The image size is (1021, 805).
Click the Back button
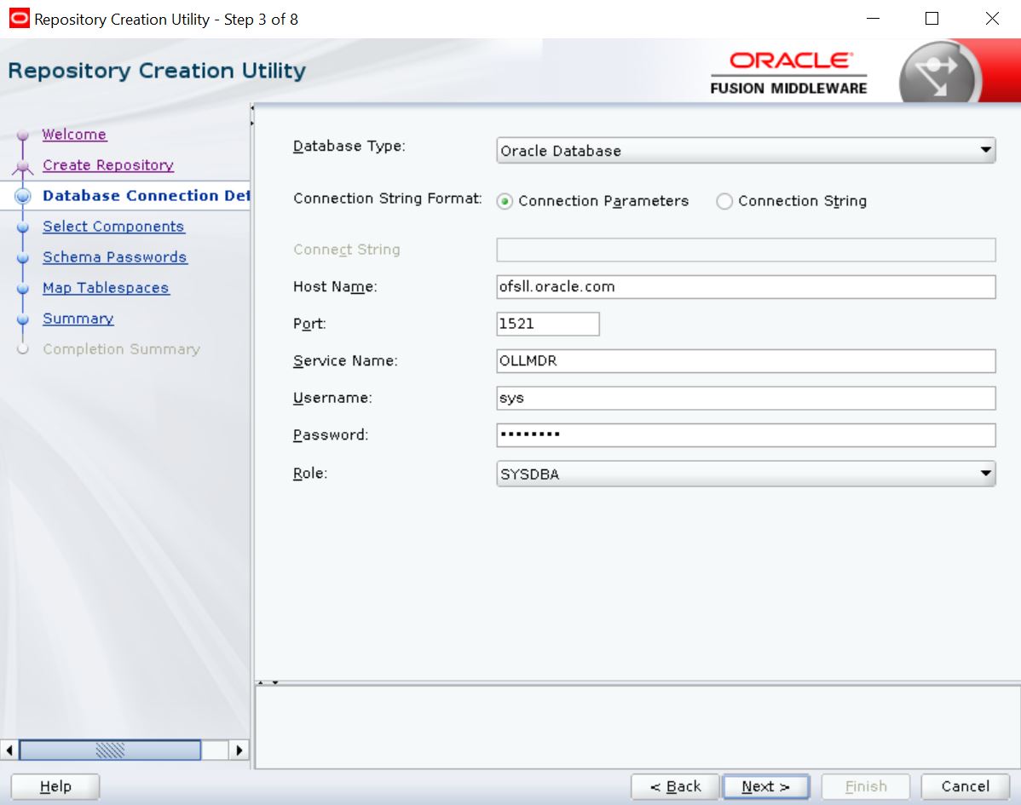point(675,786)
